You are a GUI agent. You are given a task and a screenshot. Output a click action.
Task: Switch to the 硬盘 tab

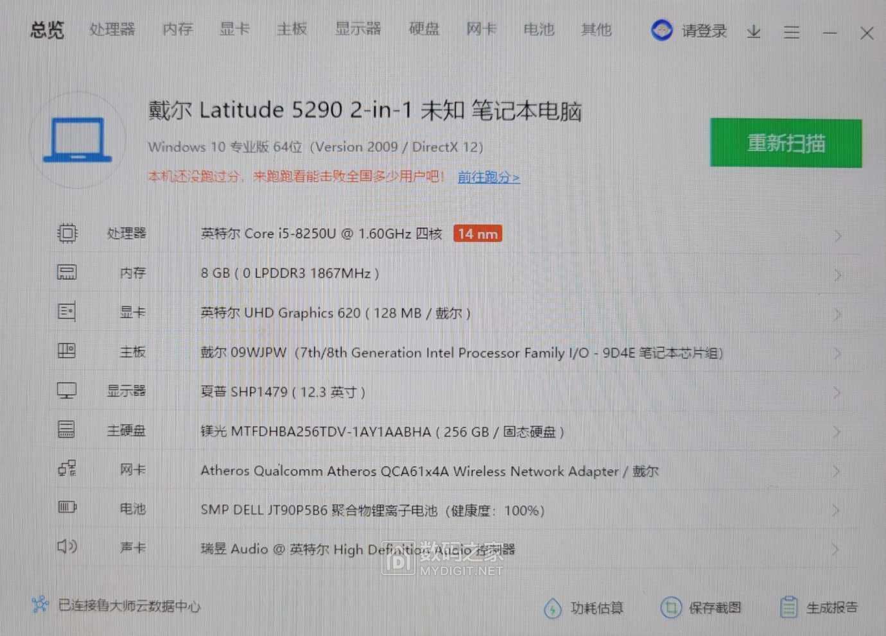pyautogui.click(x=424, y=30)
